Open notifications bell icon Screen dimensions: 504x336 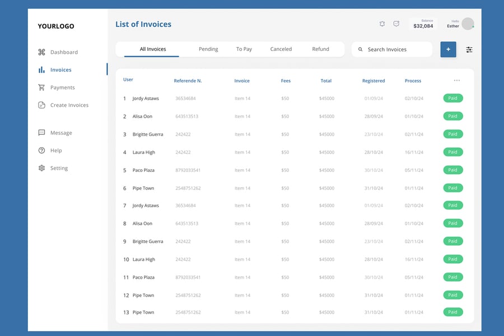[382, 24]
